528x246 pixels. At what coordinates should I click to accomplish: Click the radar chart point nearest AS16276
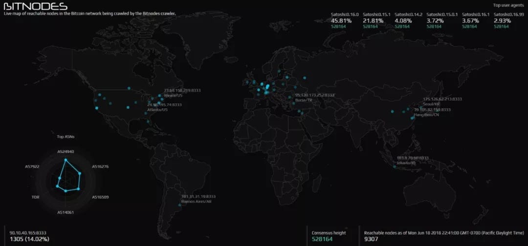(x=80, y=173)
